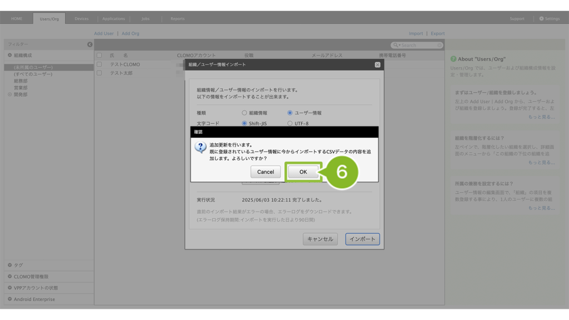Tick the checkbox for テストCLOMO user
This screenshot has width=569, height=320.
point(99,64)
